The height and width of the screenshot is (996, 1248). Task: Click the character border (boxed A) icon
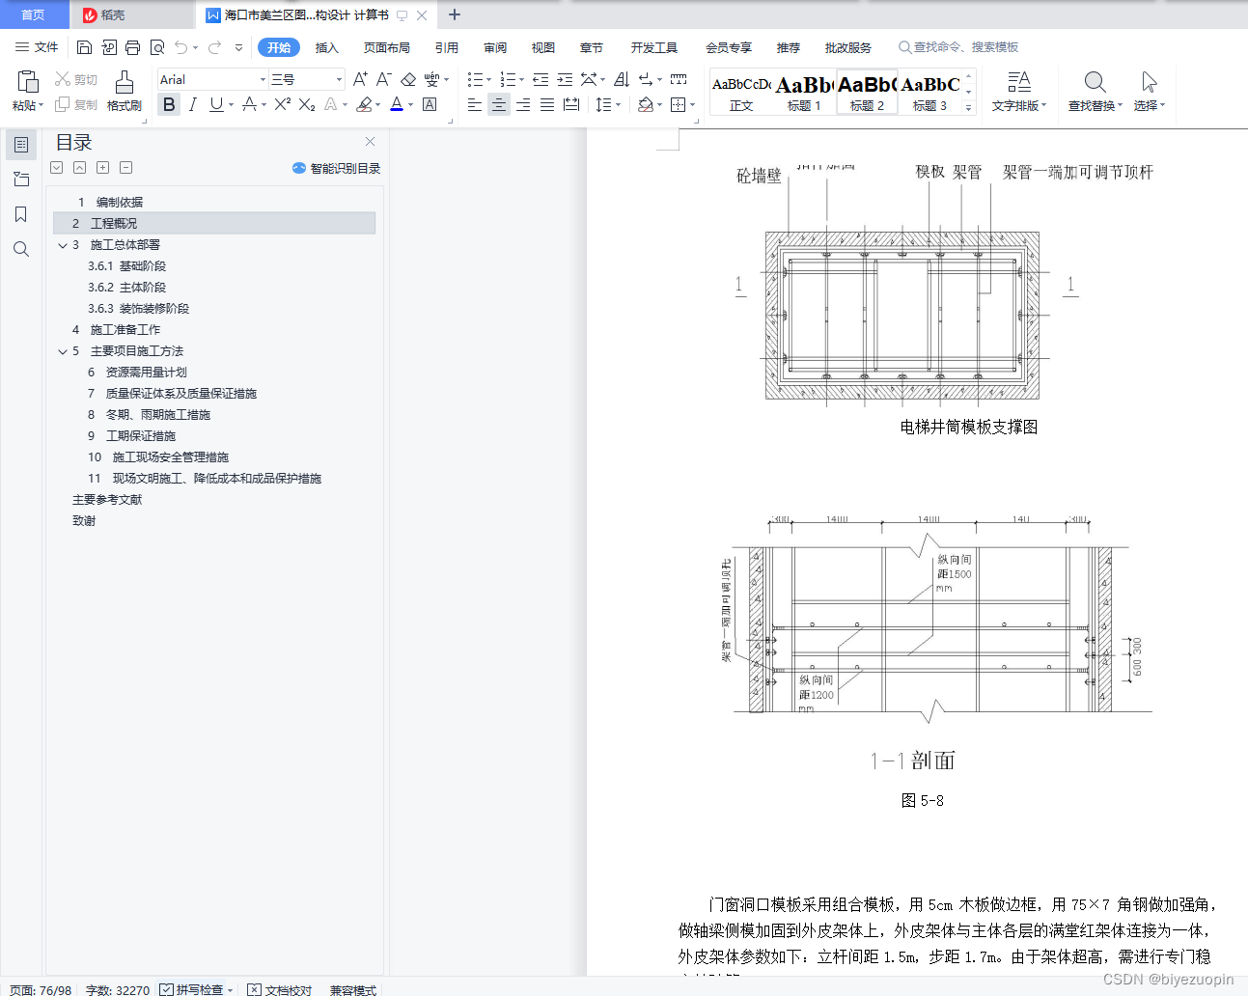[x=430, y=104]
